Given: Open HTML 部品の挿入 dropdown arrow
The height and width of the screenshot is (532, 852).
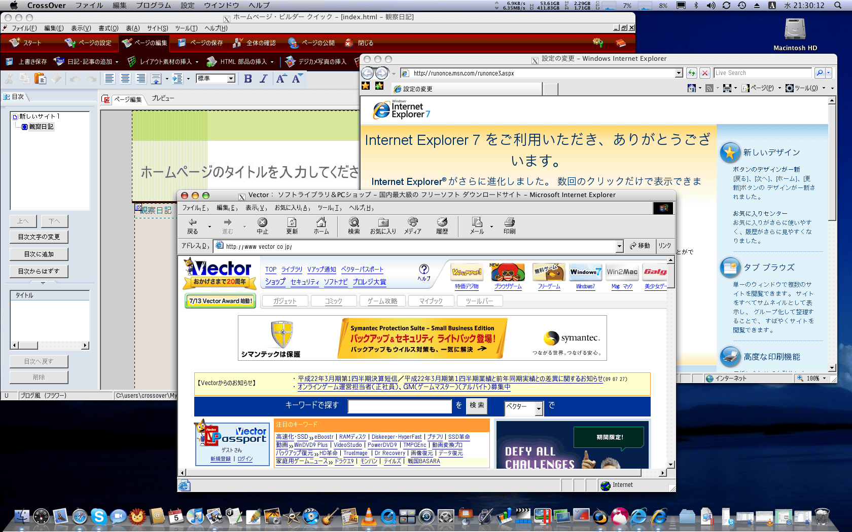Looking at the screenshot, I should pos(272,62).
